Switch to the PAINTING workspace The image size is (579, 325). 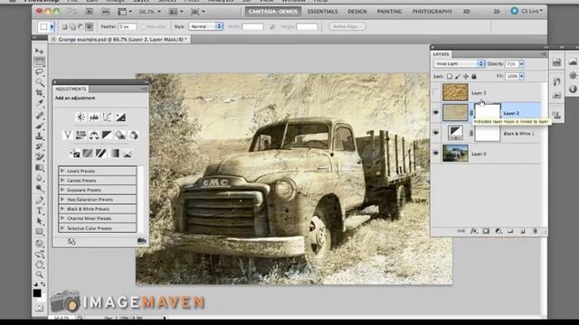coord(389,12)
